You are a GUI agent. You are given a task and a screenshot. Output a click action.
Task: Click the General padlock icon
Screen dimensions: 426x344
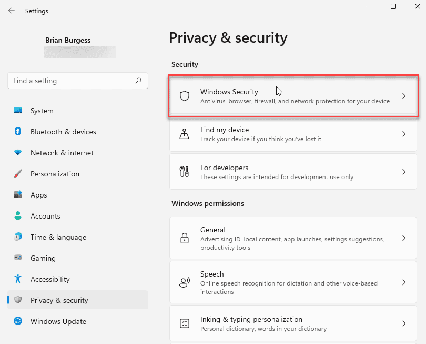(x=184, y=238)
